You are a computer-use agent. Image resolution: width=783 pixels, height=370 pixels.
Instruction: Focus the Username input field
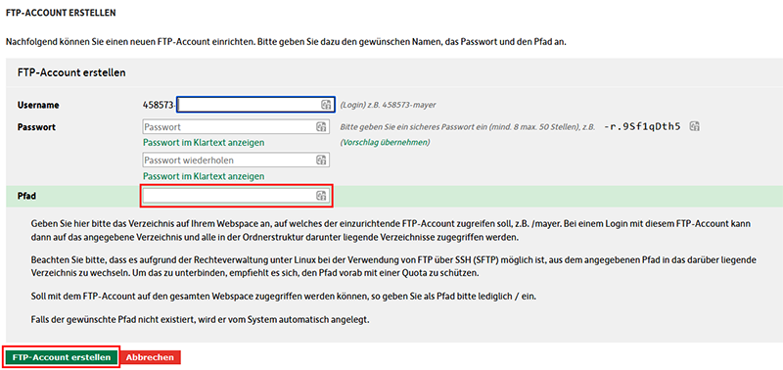point(256,105)
